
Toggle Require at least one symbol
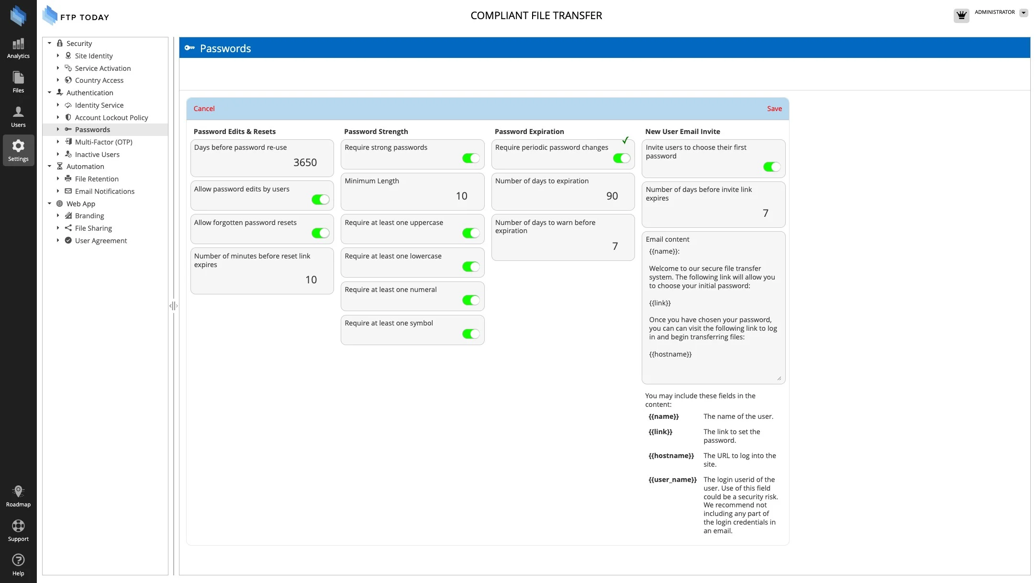point(470,334)
